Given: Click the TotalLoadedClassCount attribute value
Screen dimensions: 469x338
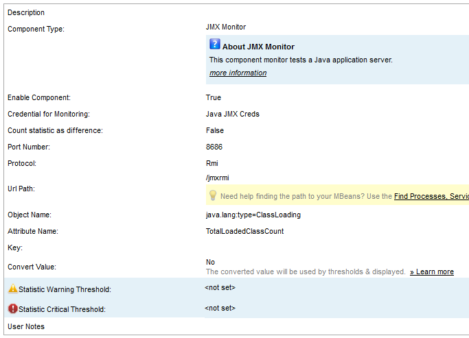Looking at the screenshot, I should click(244, 231).
